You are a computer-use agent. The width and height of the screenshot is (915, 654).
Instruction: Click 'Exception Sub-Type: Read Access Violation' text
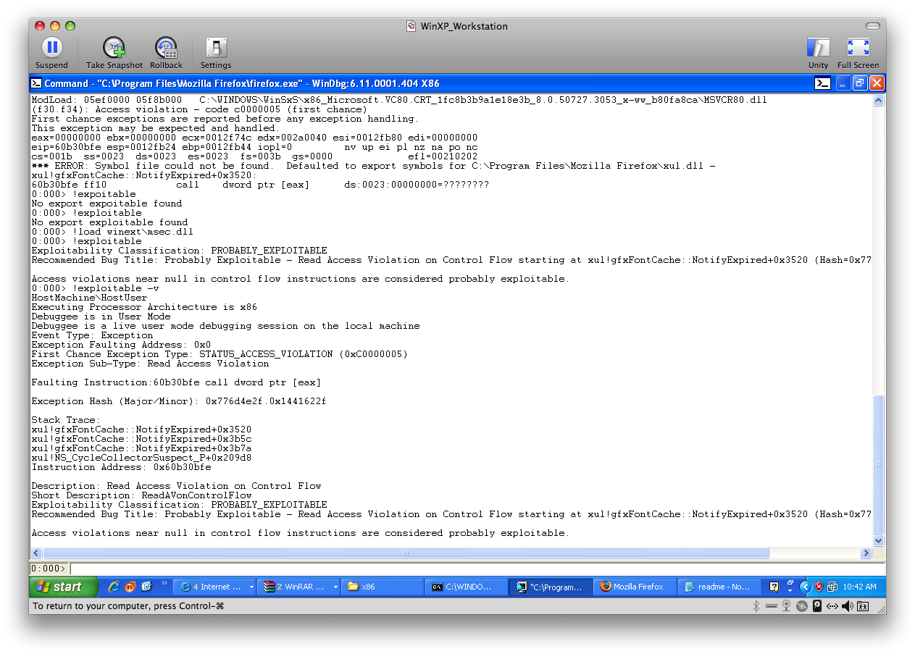coord(150,364)
